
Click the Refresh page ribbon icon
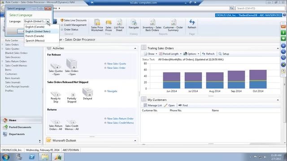(192, 24)
